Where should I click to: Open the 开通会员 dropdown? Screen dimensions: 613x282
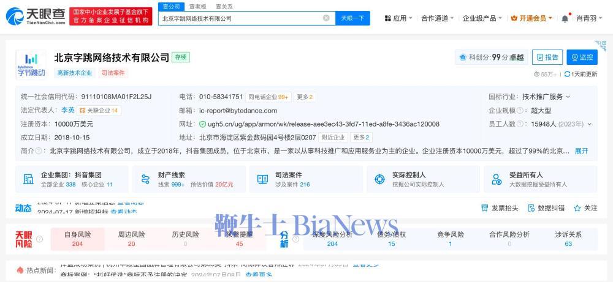point(531,18)
